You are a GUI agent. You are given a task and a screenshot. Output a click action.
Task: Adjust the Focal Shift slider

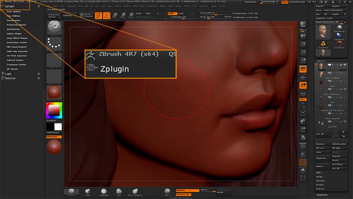click(216, 13)
